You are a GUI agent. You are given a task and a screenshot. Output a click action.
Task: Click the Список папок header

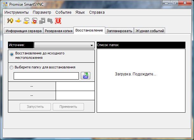pyautogui.click(x=141, y=45)
